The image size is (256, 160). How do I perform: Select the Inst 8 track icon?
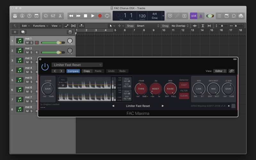tap(20, 109)
